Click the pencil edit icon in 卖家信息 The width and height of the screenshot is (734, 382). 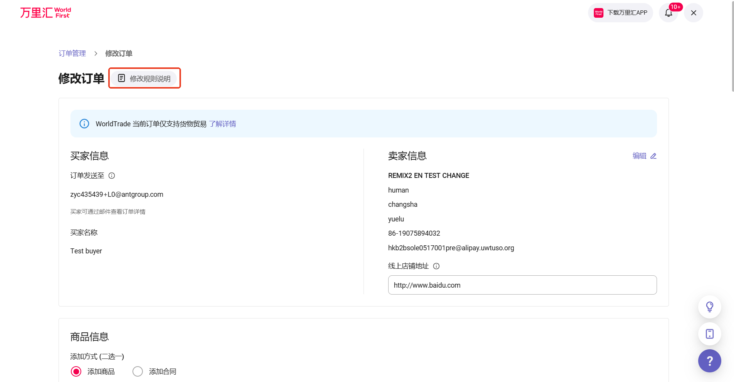click(653, 156)
